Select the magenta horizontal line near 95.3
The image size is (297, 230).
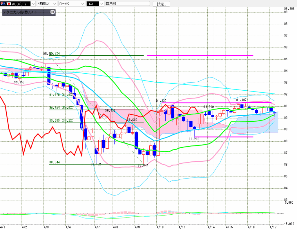200,55
